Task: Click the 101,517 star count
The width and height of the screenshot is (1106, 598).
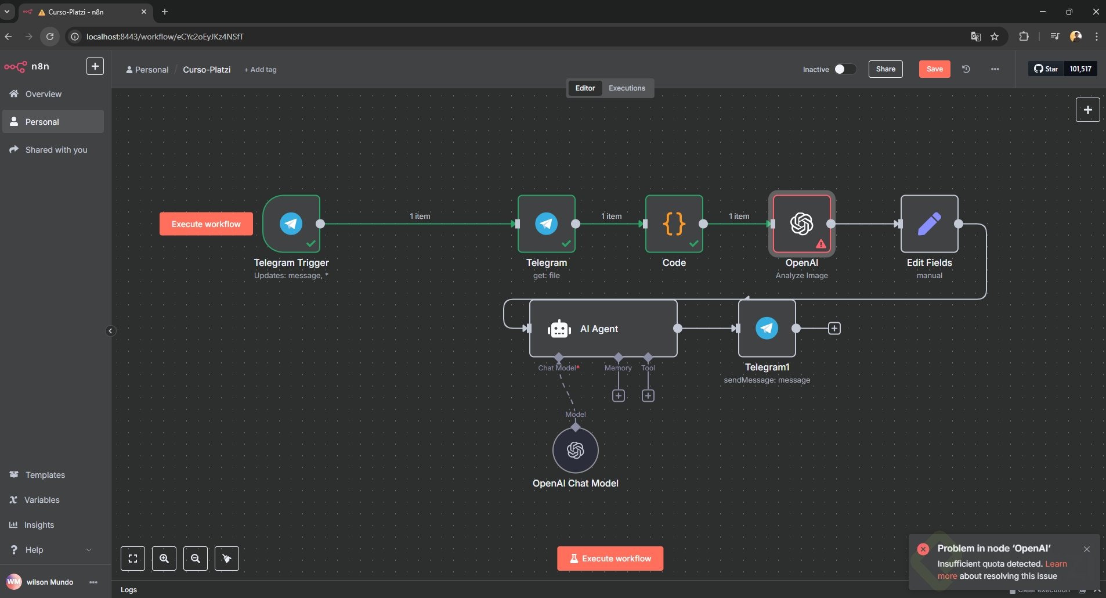Action: point(1080,69)
